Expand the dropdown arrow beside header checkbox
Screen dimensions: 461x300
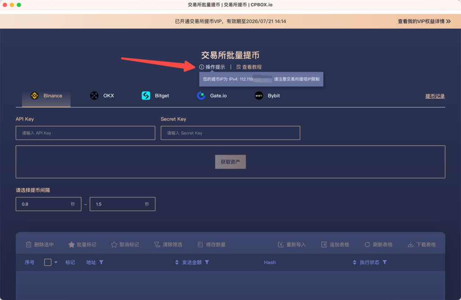click(x=56, y=263)
